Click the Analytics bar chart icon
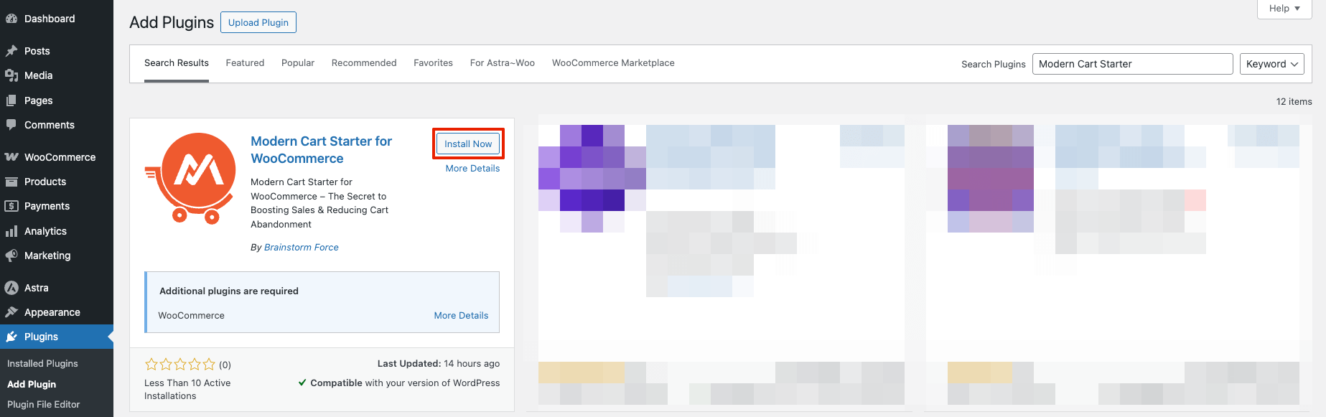The height and width of the screenshot is (417, 1326). tap(11, 231)
